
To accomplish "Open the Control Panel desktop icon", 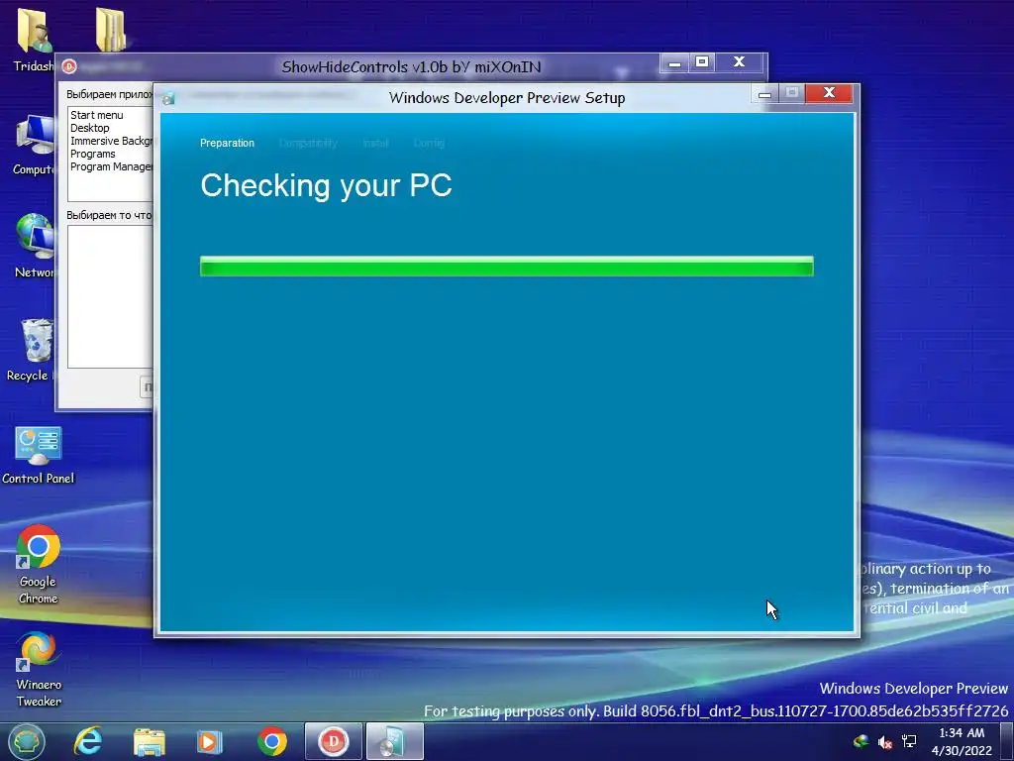I will (39, 455).
